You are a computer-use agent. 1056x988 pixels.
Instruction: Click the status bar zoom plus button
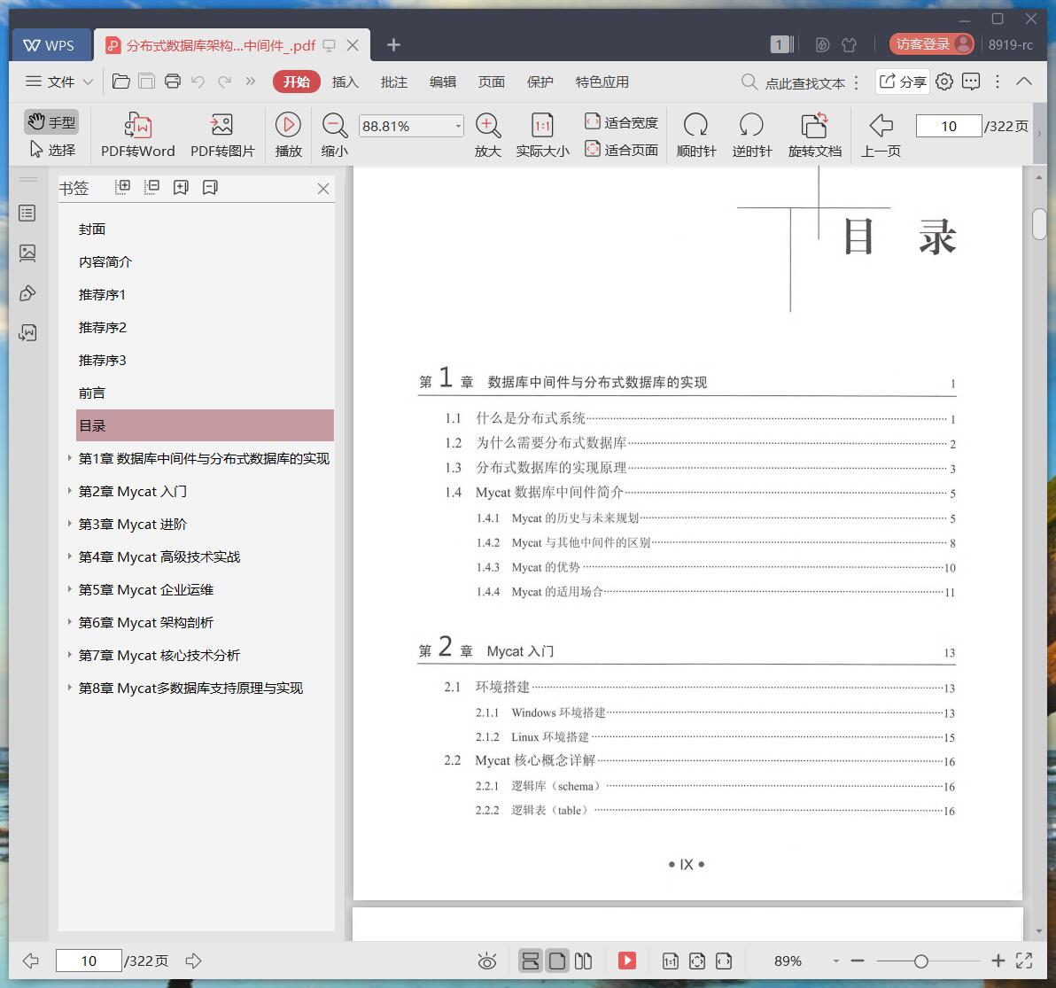998,961
